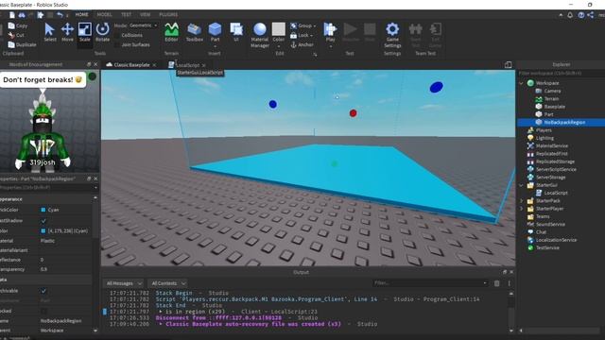The height and width of the screenshot is (340, 605).
Task: Click the trash icon to clear Output
Action: coord(497,283)
